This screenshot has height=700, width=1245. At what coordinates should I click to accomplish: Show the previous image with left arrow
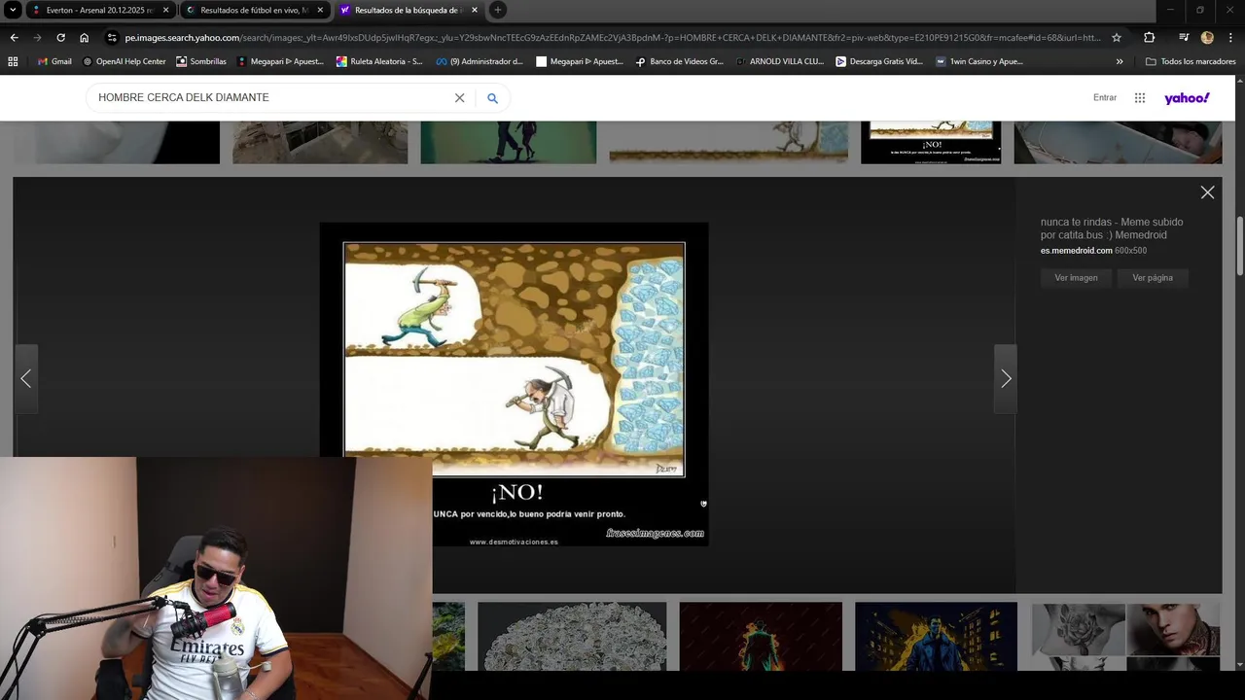(26, 379)
